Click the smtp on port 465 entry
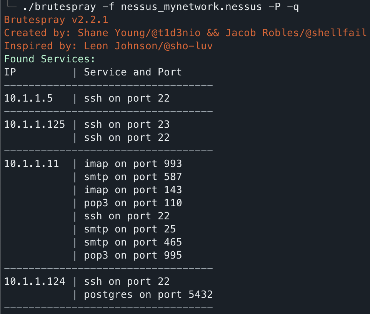This screenshot has height=314, width=370. pos(133,242)
